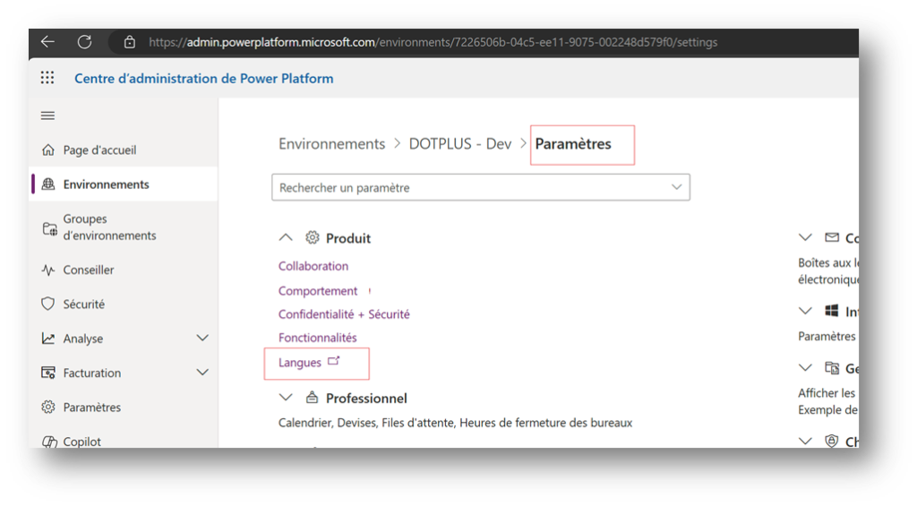Go to Conseiller in the sidebar
Viewport: 917px width, 506px height.
[x=89, y=270]
